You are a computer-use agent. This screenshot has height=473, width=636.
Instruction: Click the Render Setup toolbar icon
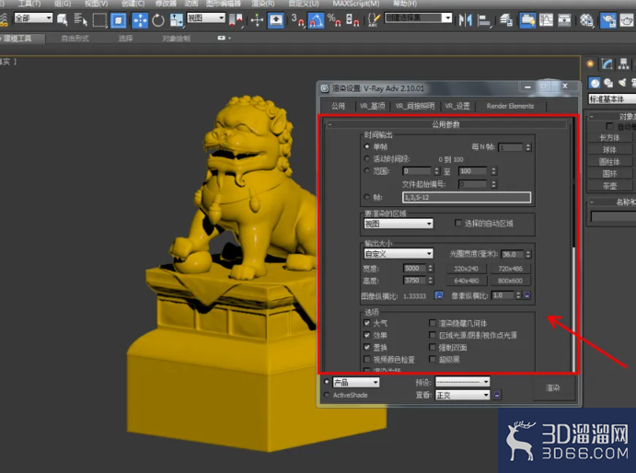(x=608, y=19)
